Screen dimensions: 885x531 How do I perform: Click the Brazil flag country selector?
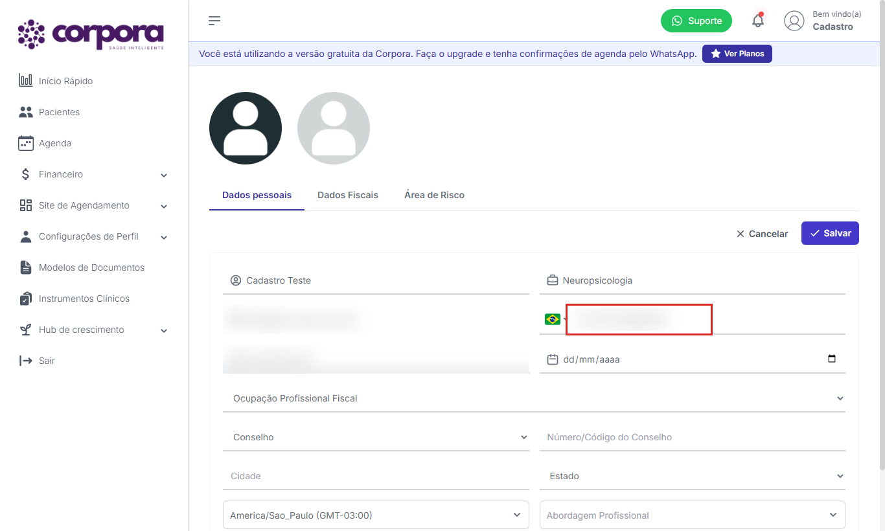point(553,319)
